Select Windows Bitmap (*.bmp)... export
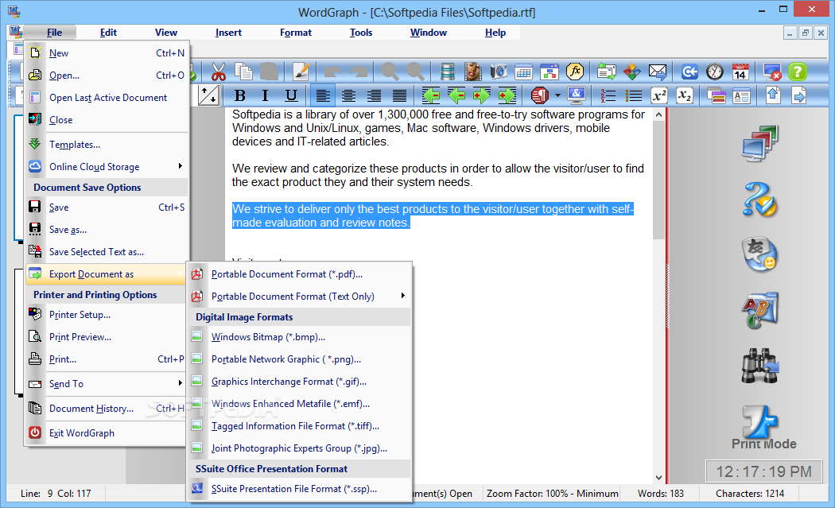Image resolution: width=835 pixels, height=508 pixels. click(x=300, y=337)
